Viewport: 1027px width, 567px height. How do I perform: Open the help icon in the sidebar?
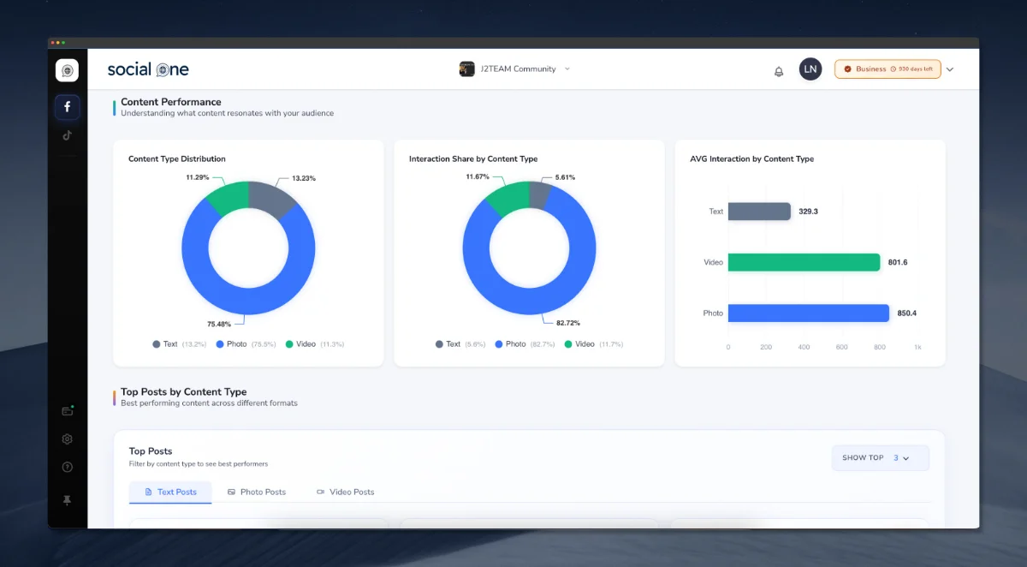(67, 467)
